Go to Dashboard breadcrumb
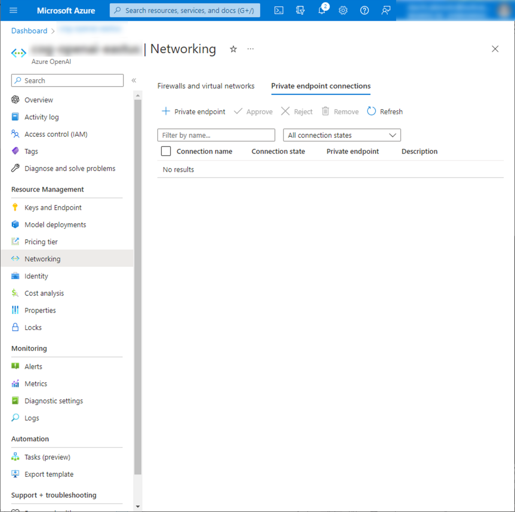Screen dimensions: 515x512 click(29, 31)
